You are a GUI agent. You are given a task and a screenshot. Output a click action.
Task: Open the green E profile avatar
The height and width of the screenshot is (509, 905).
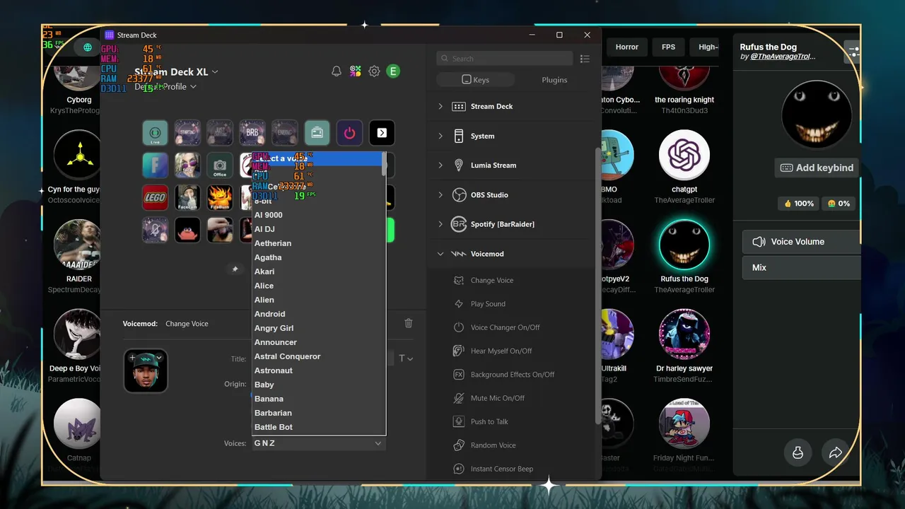point(393,71)
